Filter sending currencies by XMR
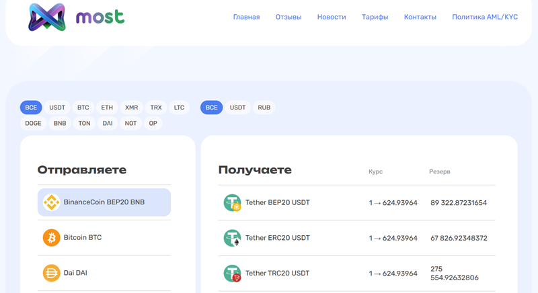538x293 pixels. pos(131,108)
